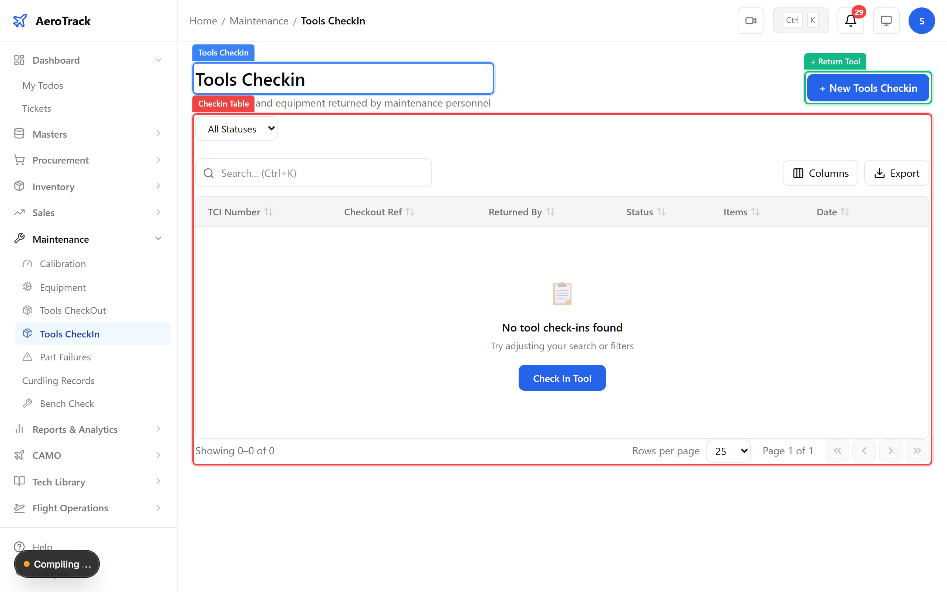Click the Export download icon
This screenshot has height=592, width=947.
pos(880,173)
